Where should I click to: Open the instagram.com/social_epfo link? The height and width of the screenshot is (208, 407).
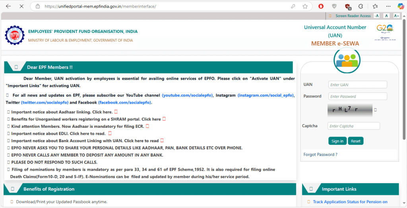click(266, 95)
